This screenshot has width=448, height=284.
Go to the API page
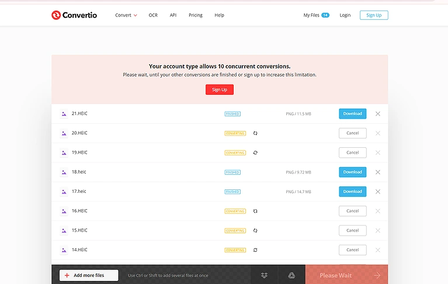[173, 15]
